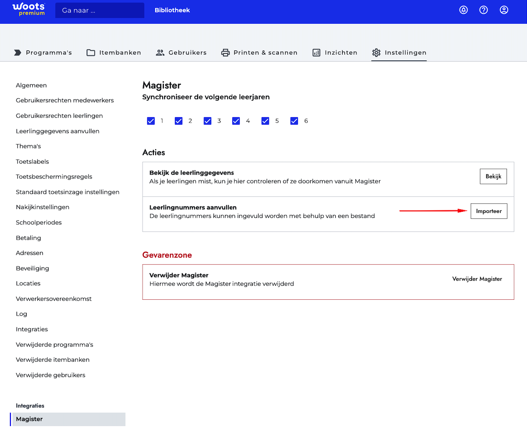Click the Woots premium logo
The height and width of the screenshot is (429, 527).
pos(29,9)
